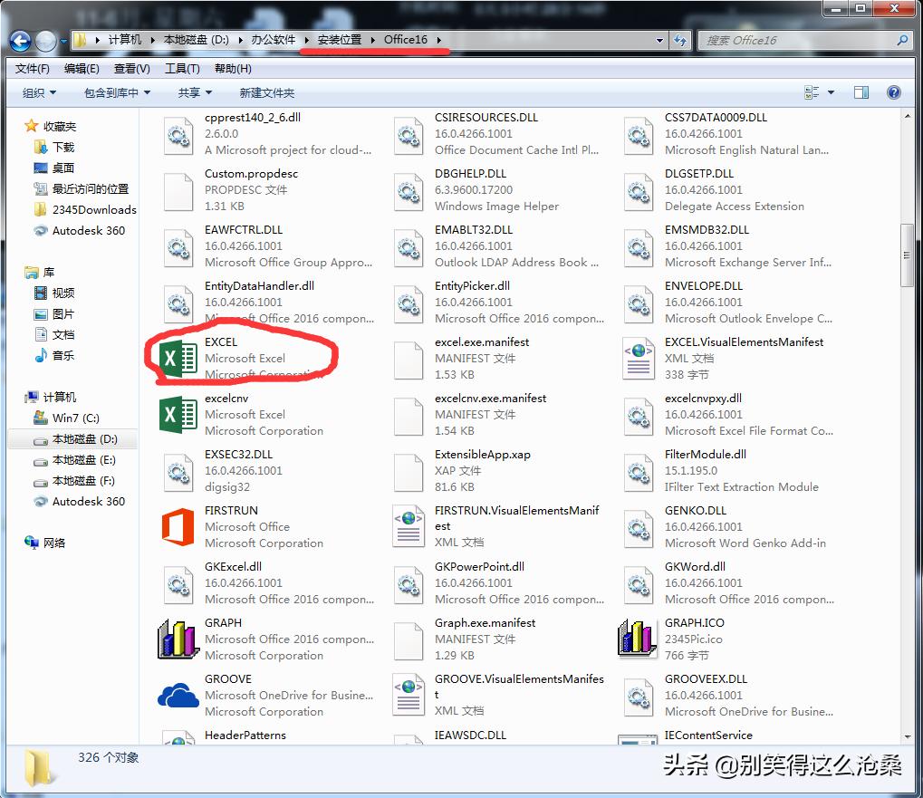Toggle the preview pane on
This screenshot has height=798, width=923.
[x=861, y=91]
